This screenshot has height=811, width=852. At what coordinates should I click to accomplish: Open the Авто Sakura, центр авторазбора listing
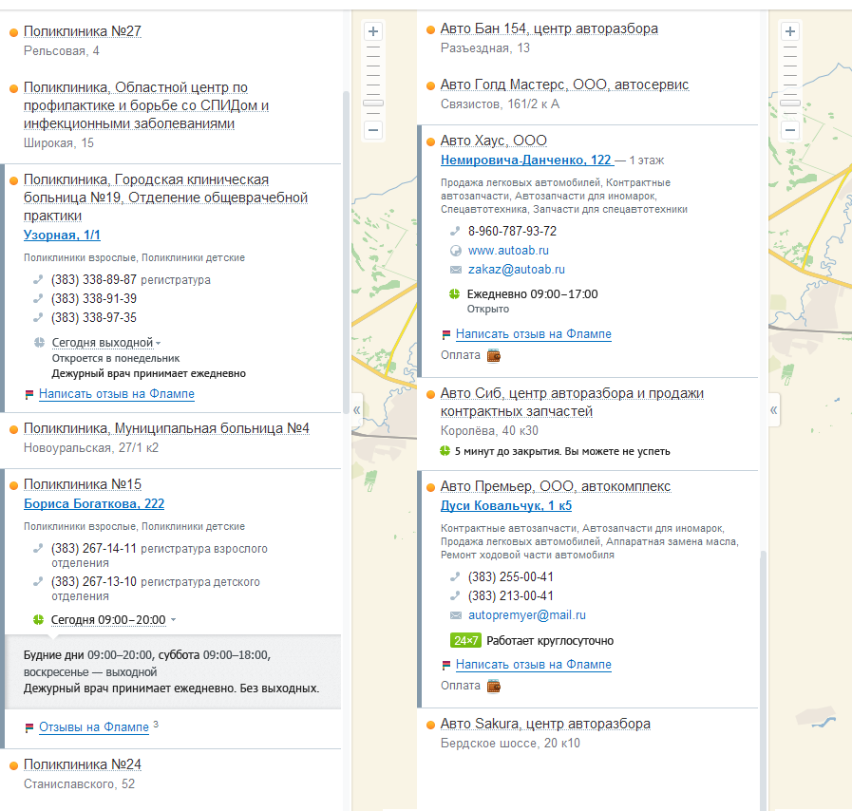tap(545, 724)
